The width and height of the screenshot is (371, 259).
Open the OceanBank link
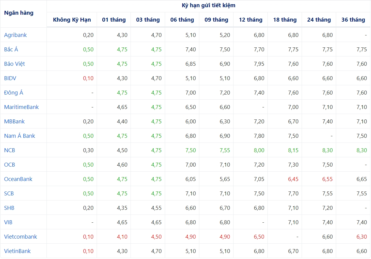18,179
